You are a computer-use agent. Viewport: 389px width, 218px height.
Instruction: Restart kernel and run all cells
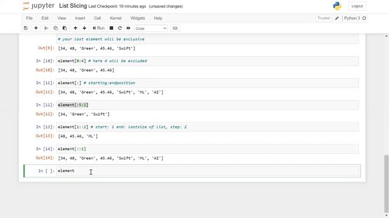[x=128, y=28]
